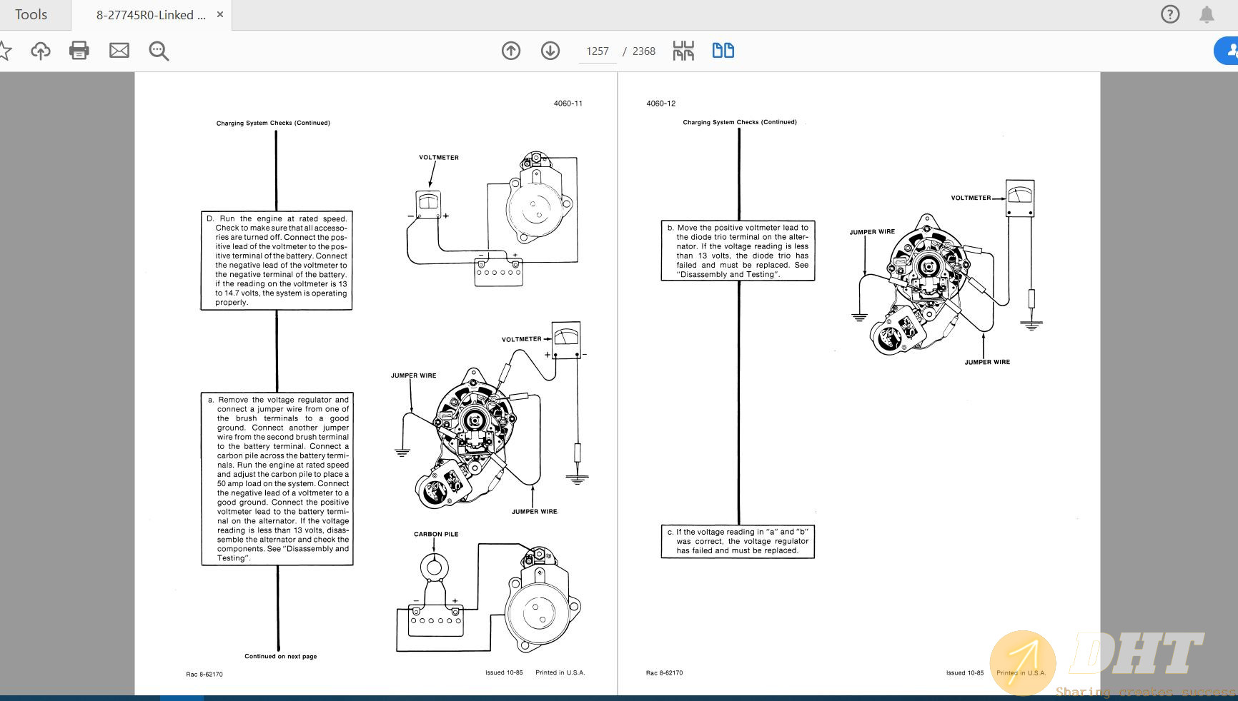Image resolution: width=1238 pixels, height=701 pixels.
Task: Click the carbon pile diagram
Action: tap(490, 596)
